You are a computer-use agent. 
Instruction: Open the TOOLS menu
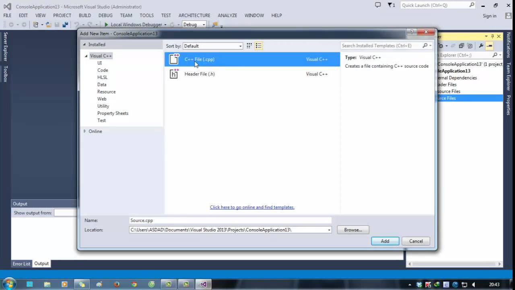click(146, 15)
